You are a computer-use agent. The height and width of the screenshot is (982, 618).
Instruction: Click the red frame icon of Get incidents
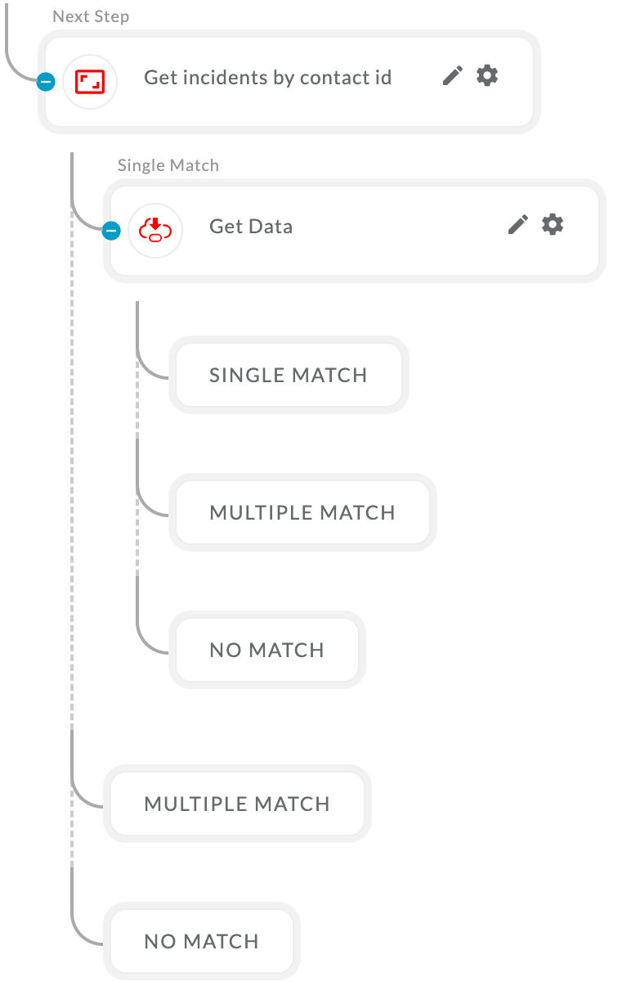pyautogui.click(x=90, y=82)
